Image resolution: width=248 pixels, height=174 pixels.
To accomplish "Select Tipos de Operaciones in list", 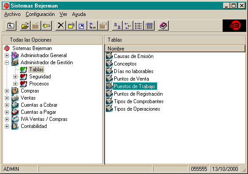I will pos(137,109).
